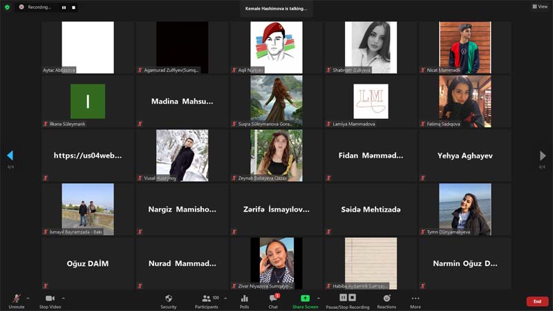Open the Chat panel

(273, 301)
